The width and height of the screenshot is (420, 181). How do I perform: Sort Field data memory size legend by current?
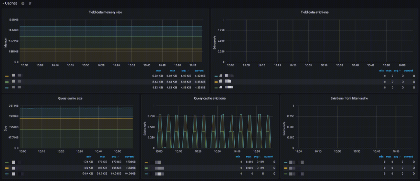[199, 71]
